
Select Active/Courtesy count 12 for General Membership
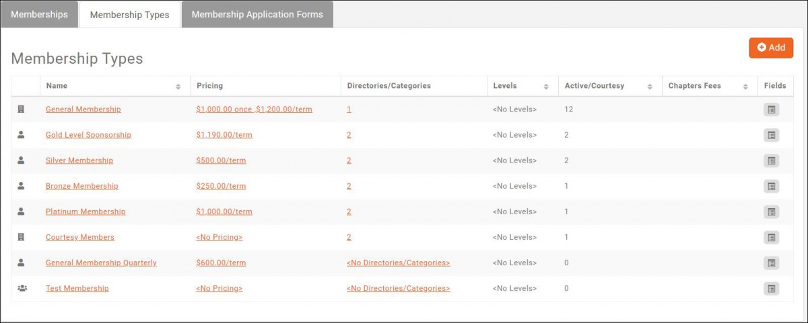568,109
